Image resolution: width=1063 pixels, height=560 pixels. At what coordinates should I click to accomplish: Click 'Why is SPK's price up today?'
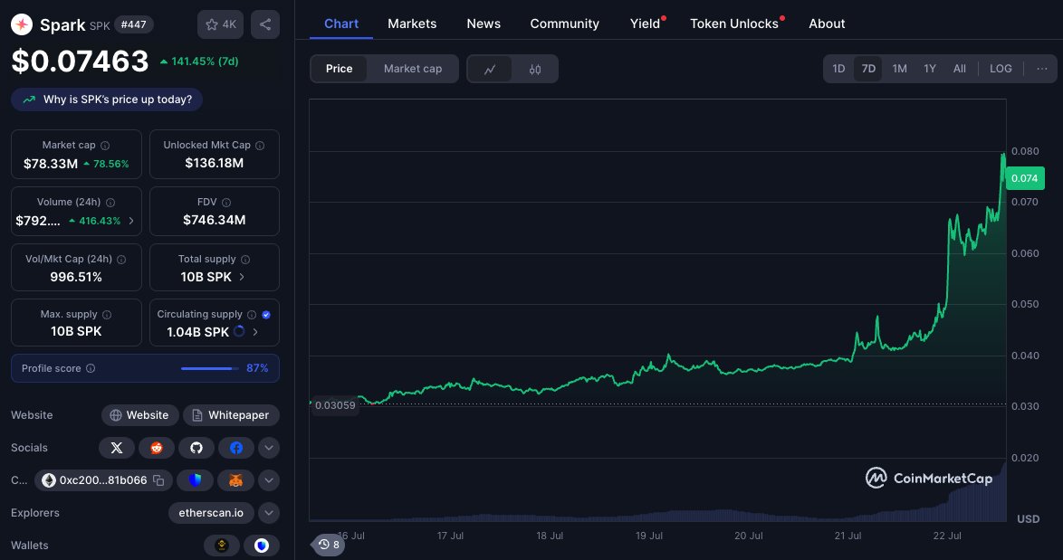[107, 100]
